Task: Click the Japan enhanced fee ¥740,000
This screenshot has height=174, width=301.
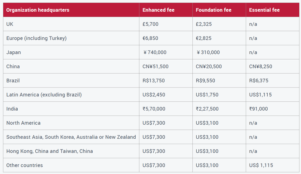Action: [155, 52]
